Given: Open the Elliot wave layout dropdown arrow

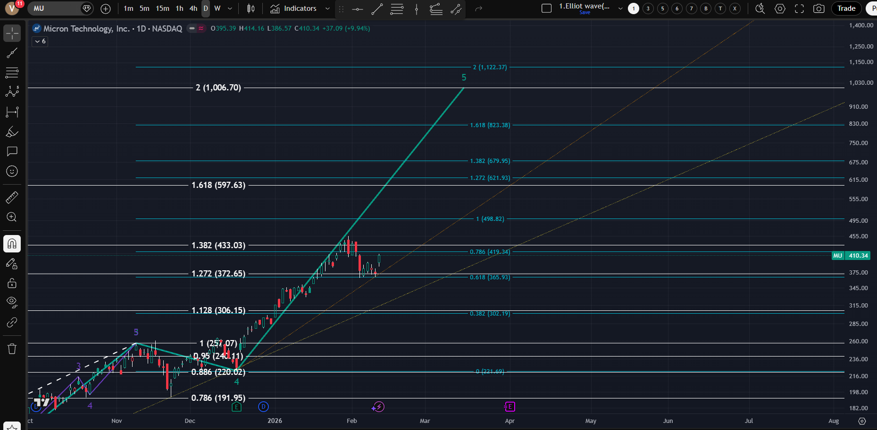Looking at the screenshot, I should click(620, 8).
